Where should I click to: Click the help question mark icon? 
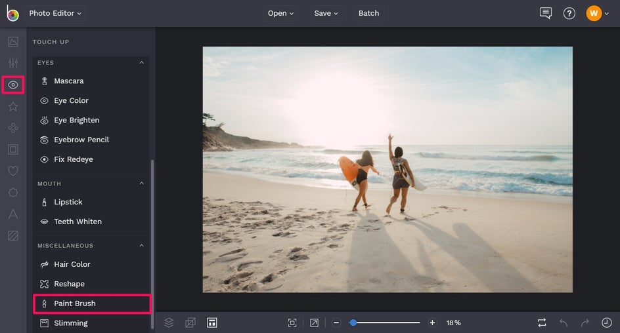[569, 13]
